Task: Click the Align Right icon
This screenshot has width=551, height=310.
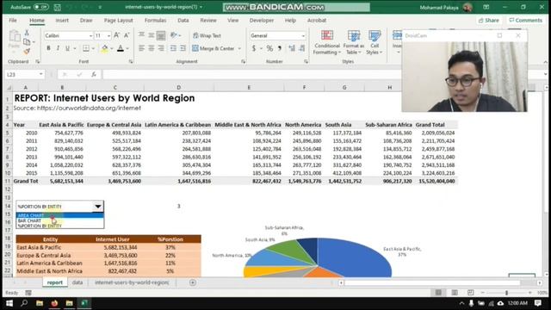Action: pyautogui.click(x=161, y=48)
